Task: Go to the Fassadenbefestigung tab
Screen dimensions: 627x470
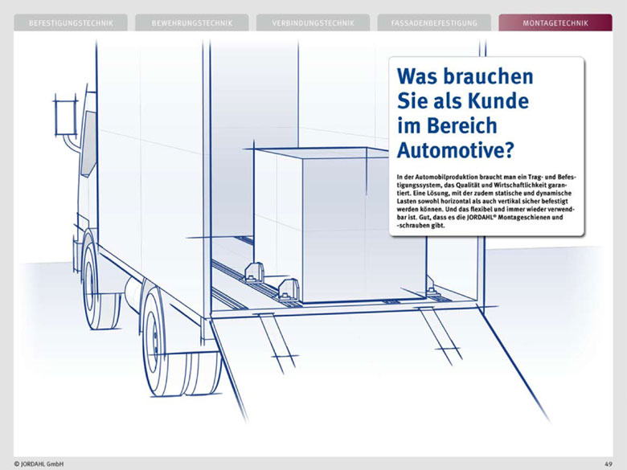Action: (434, 23)
